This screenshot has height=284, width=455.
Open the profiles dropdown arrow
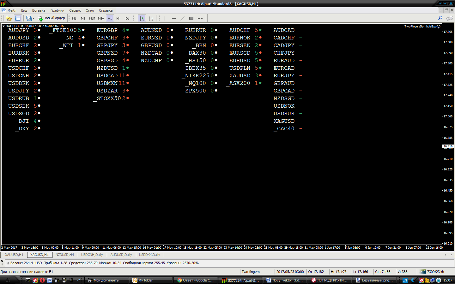point(33,18)
